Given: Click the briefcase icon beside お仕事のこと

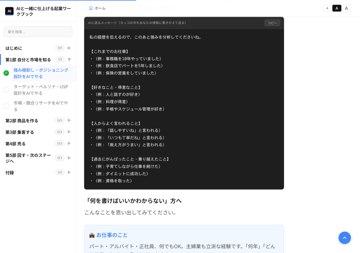Looking at the screenshot, I should tap(92, 235).
